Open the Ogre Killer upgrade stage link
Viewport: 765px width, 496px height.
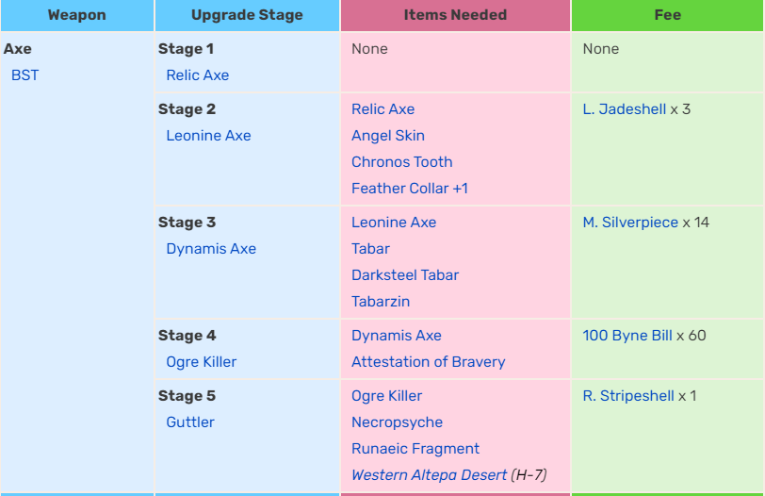[x=201, y=362]
